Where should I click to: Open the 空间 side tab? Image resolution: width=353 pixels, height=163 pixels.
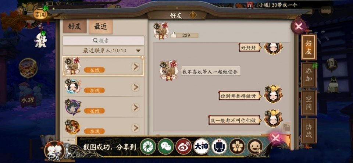point(309,103)
